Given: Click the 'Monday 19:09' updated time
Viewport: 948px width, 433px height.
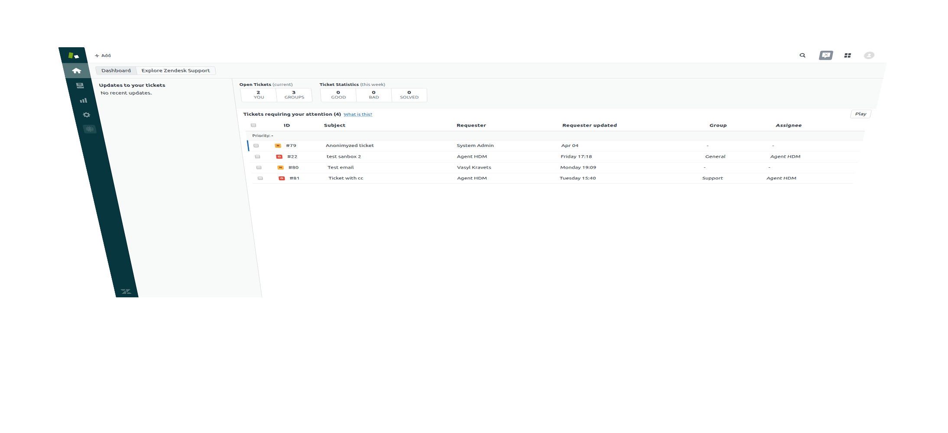Looking at the screenshot, I should point(578,167).
